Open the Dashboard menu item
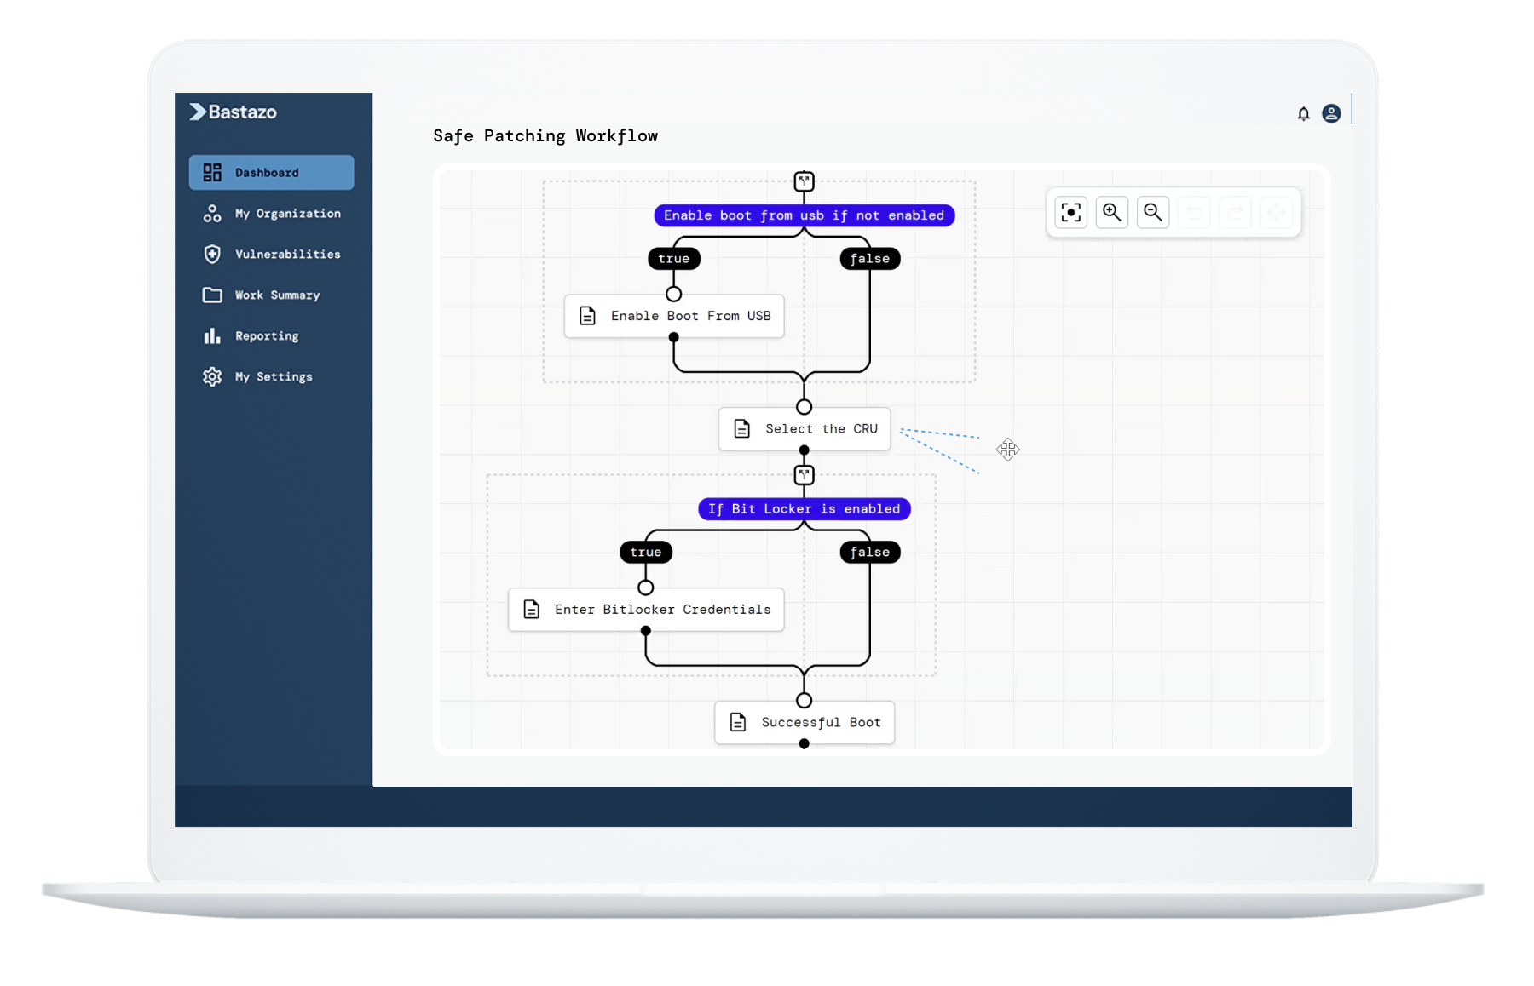Screen dimensions: 1534x986 271,172
